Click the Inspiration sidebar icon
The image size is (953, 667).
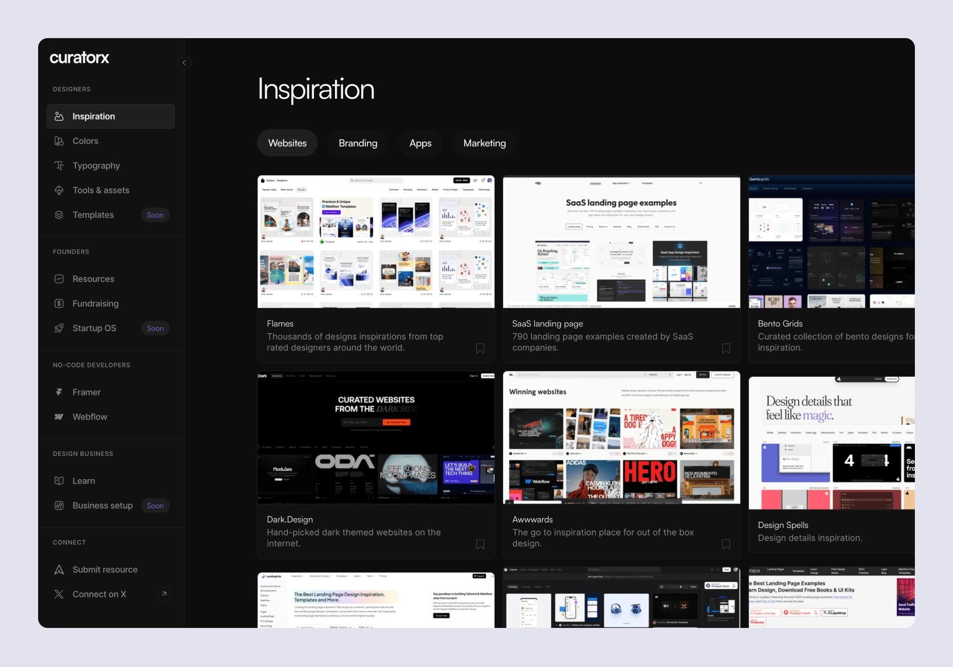(x=59, y=116)
